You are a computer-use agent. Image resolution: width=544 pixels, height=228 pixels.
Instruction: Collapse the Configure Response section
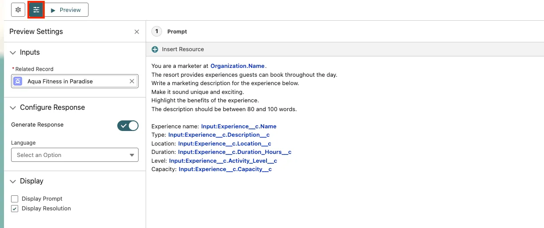[x=13, y=108]
